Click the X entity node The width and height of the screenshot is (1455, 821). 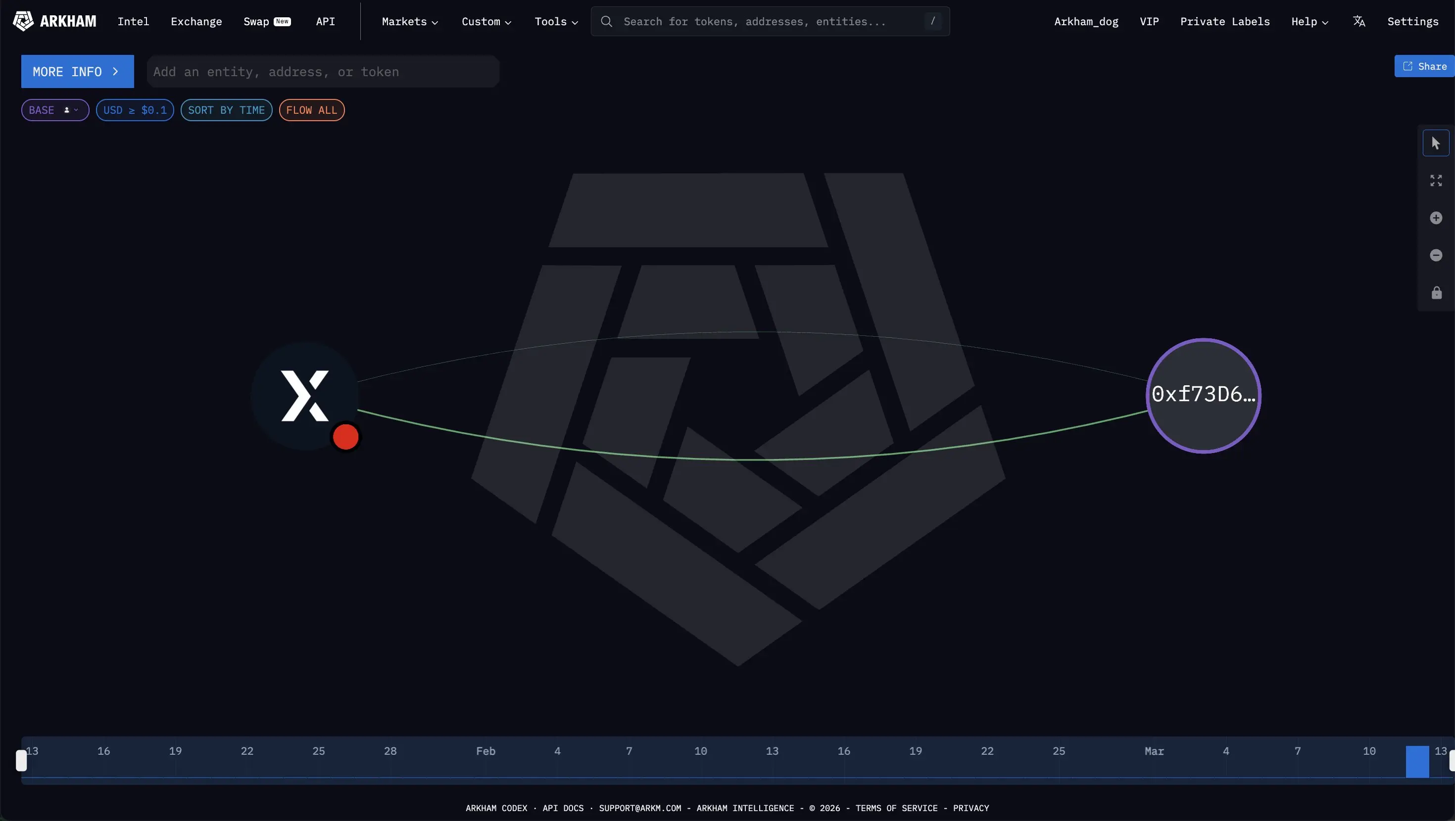coord(304,396)
